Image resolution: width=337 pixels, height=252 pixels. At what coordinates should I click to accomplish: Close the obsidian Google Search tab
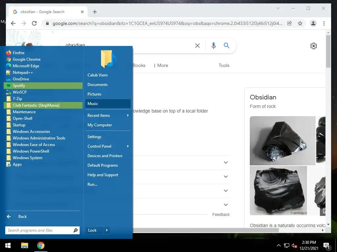pyautogui.click(x=82, y=12)
